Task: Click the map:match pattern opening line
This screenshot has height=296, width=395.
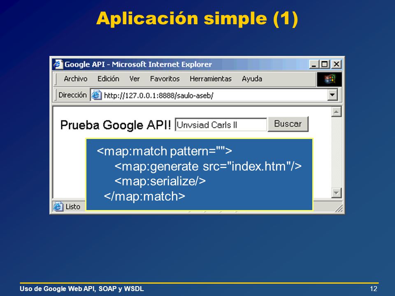Action: coord(164,151)
